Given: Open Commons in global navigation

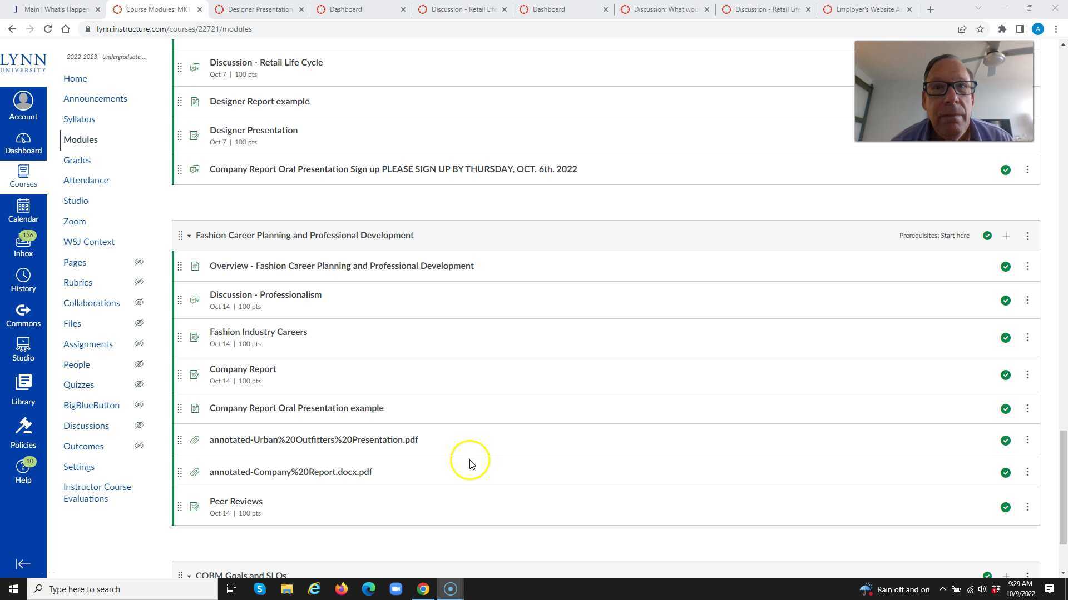Looking at the screenshot, I should point(23,316).
